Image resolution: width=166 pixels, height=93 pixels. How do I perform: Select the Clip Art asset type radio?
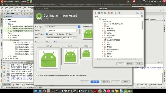tap(57, 34)
